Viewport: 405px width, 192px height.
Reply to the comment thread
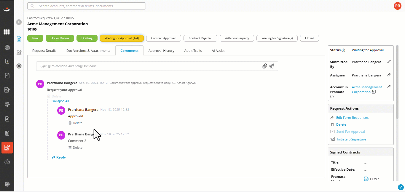(59, 157)
